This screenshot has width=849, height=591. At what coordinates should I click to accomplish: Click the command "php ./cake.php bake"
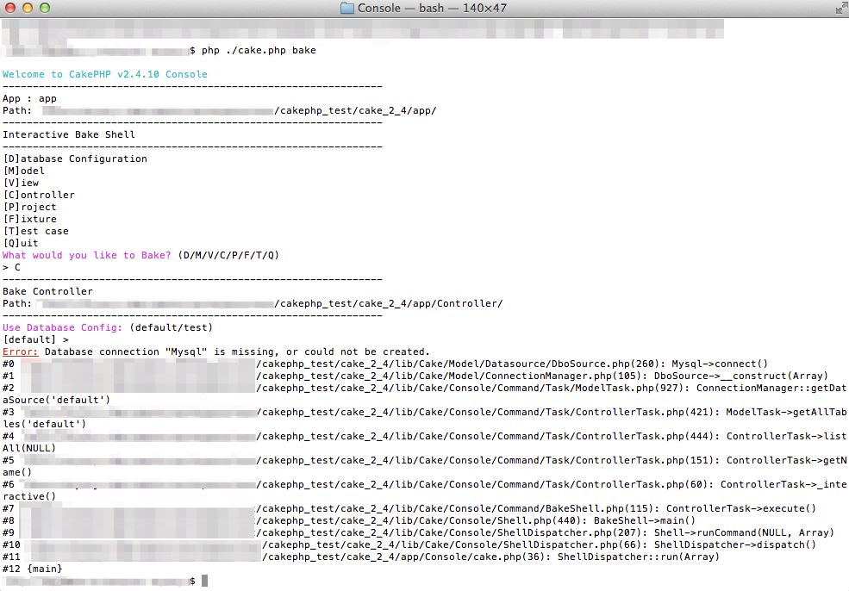(259, 50)
